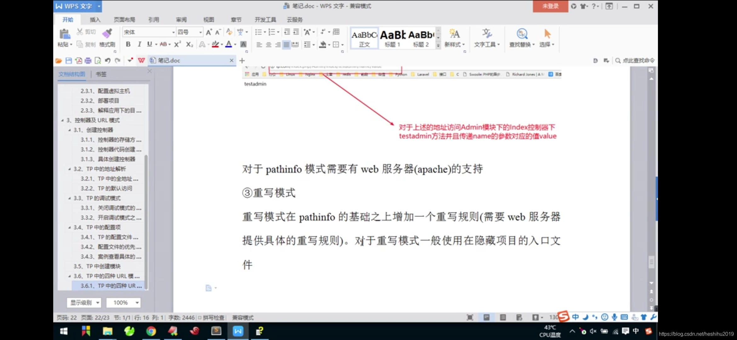Apply the 标题 1 style
The height and width of the screenshot is (340, 737).
(x=392, y=38)
